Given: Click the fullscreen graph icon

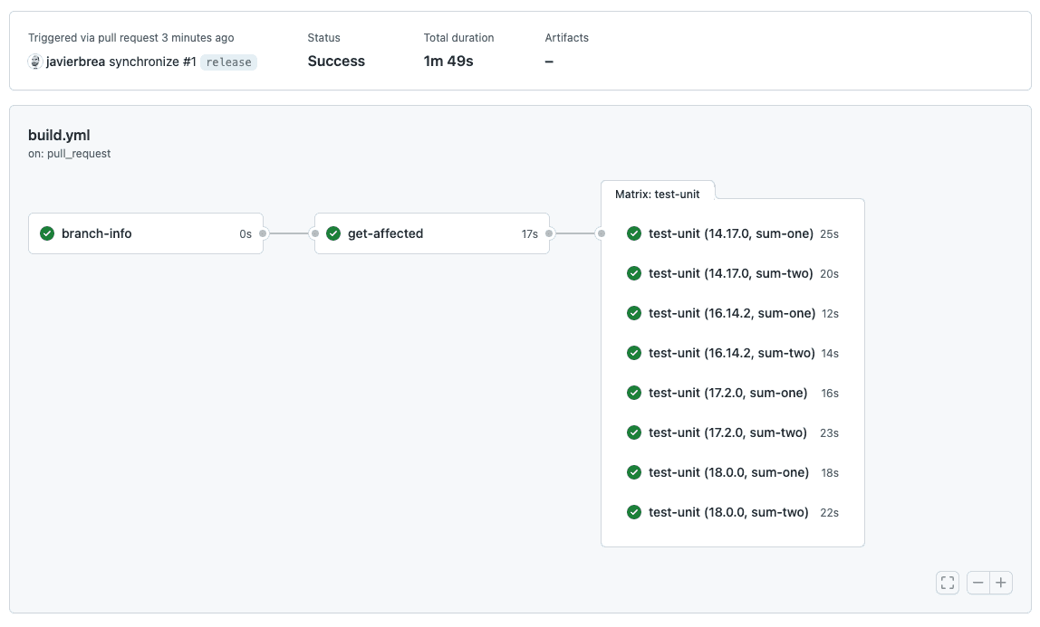Looking at the screenshot, I should point(947,584).
